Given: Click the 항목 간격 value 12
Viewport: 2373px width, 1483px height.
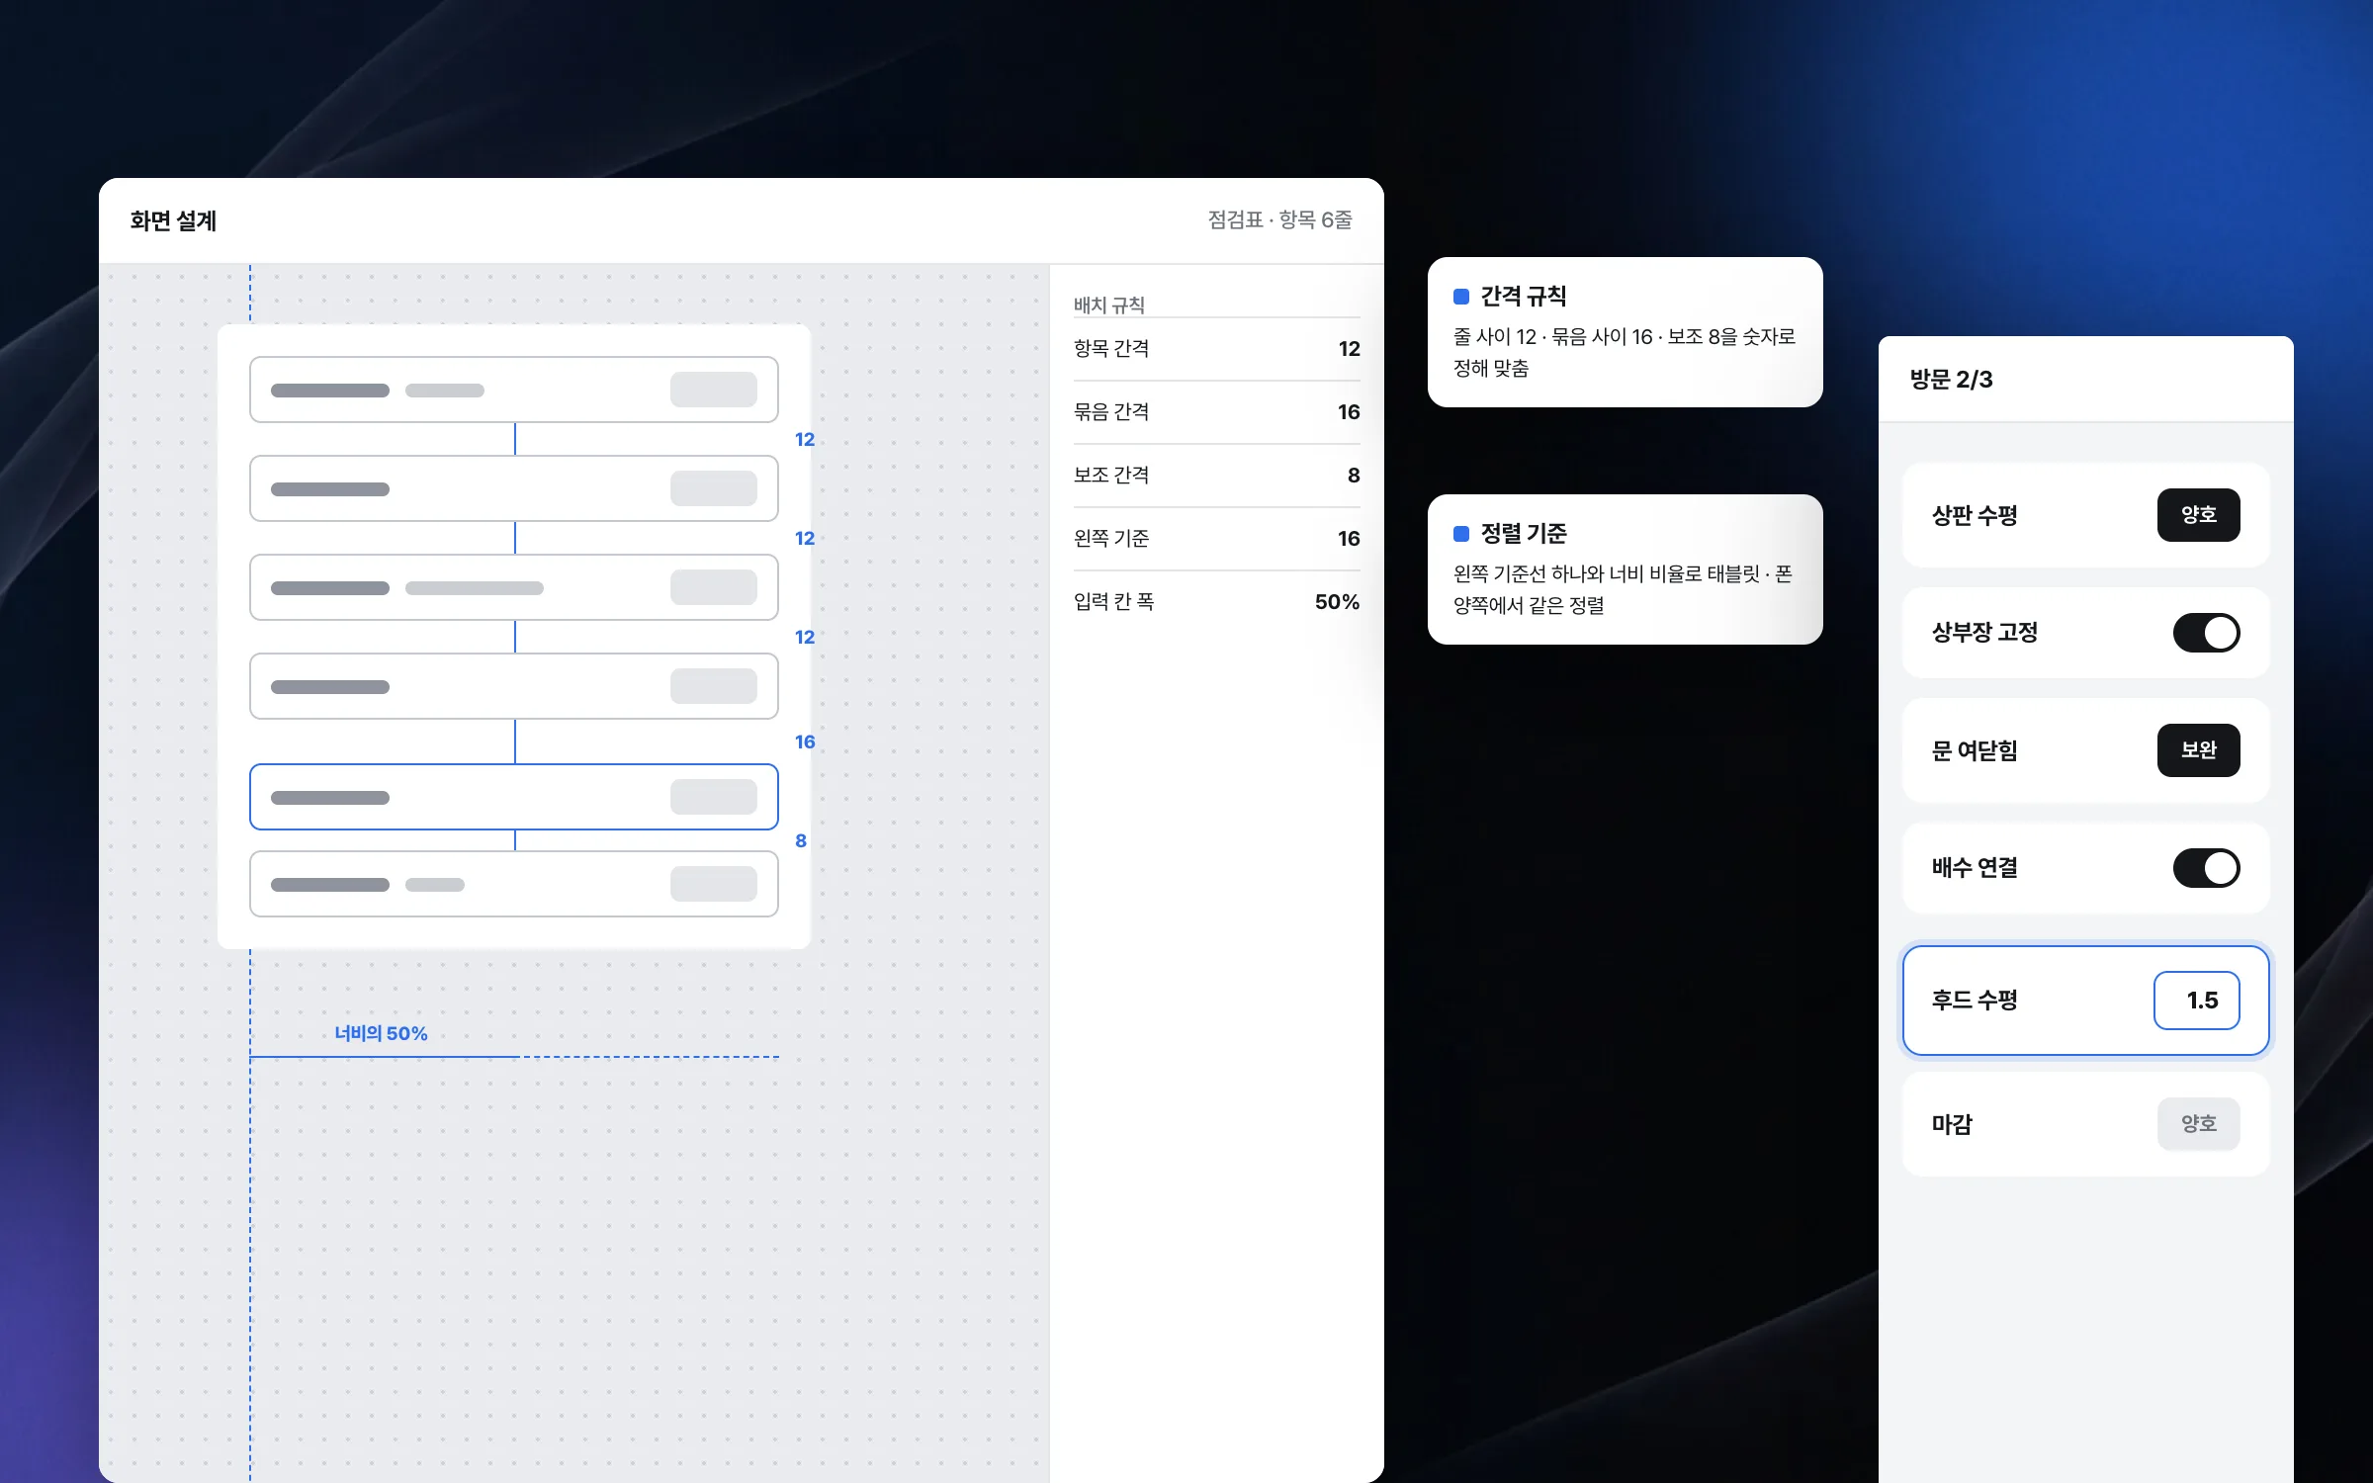Looking at the screenshot, I should click(x=1349, y=349).
